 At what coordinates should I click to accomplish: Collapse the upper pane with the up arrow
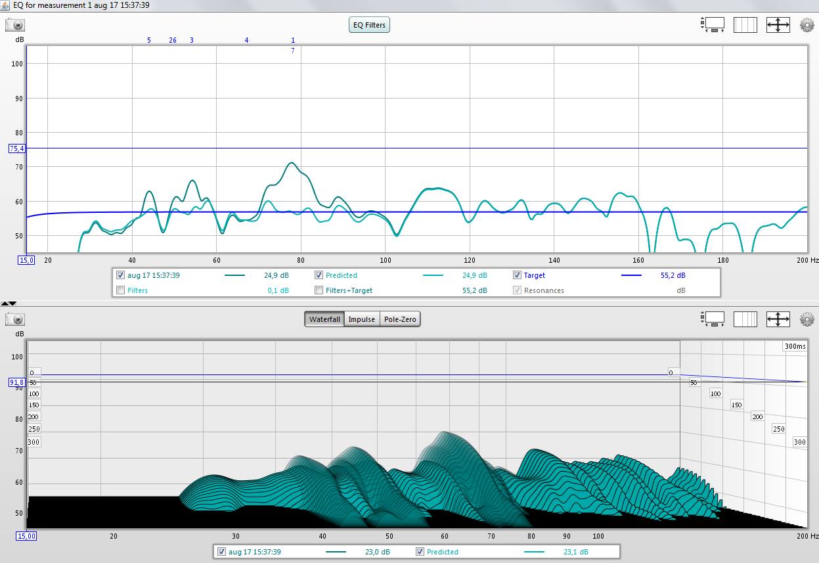tap(5, 304)
